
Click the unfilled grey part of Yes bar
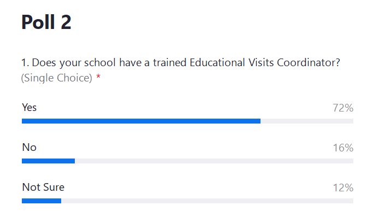[x=307, y=121]
